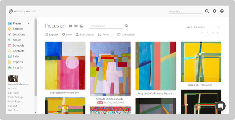Open the Average Dimensionality artwork thumbnail

pyautogui.click(x=110, y=68)
